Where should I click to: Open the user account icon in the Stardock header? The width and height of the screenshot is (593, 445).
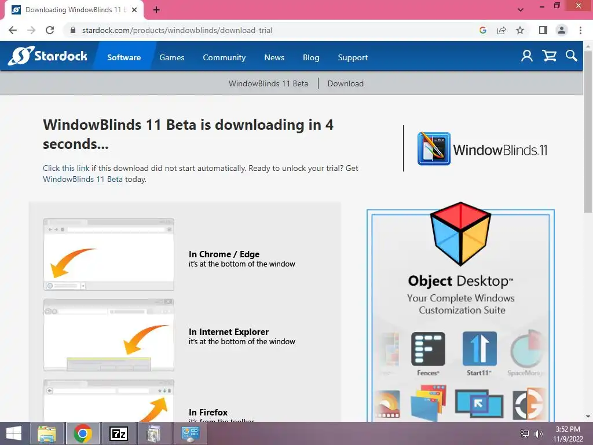coord(526,56)
